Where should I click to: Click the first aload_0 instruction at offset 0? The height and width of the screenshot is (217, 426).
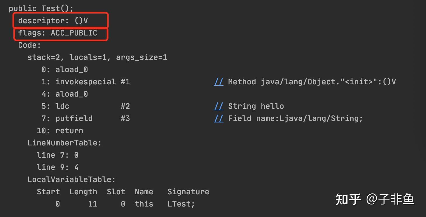click(71, 70)
